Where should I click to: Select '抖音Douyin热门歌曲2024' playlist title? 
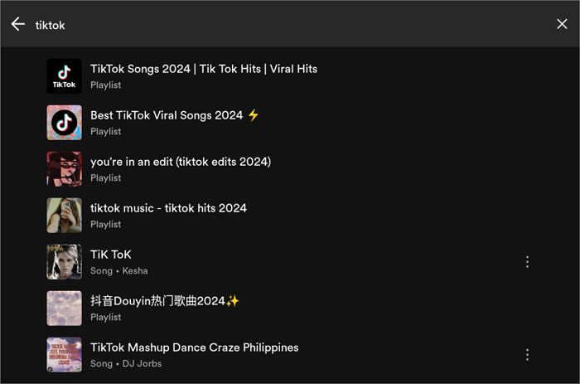pyautogui.click(x=165, y=301)
